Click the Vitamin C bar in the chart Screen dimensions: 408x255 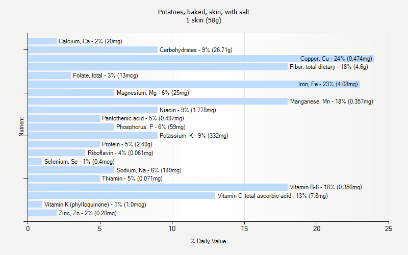pos(122,196)
